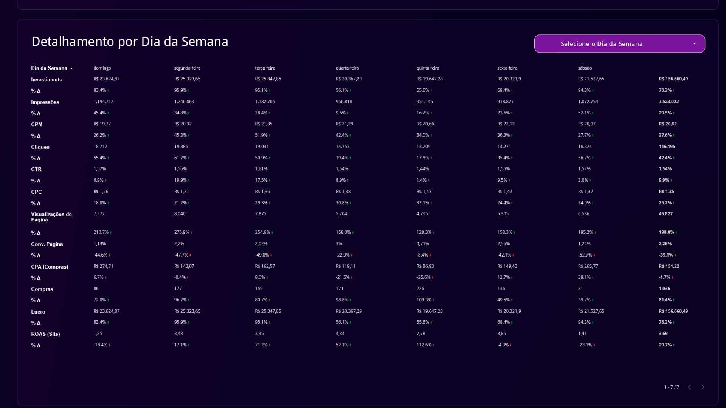Screen dimensions: 726x408
Task: Click the Visualizações de Página row label
Action: tap(51, 217)
